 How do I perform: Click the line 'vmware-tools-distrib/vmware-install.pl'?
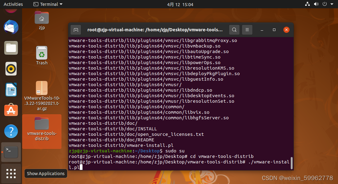click(x=121, y=145)
